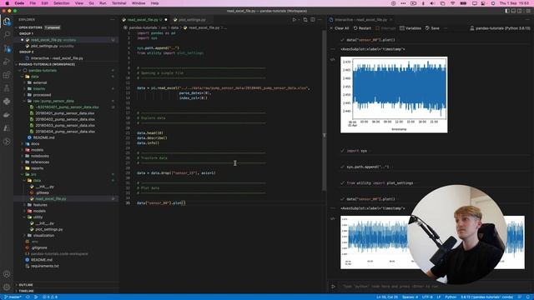Open the Extensions view
Viewport: 534px width, 300px height.
point(7,75)
